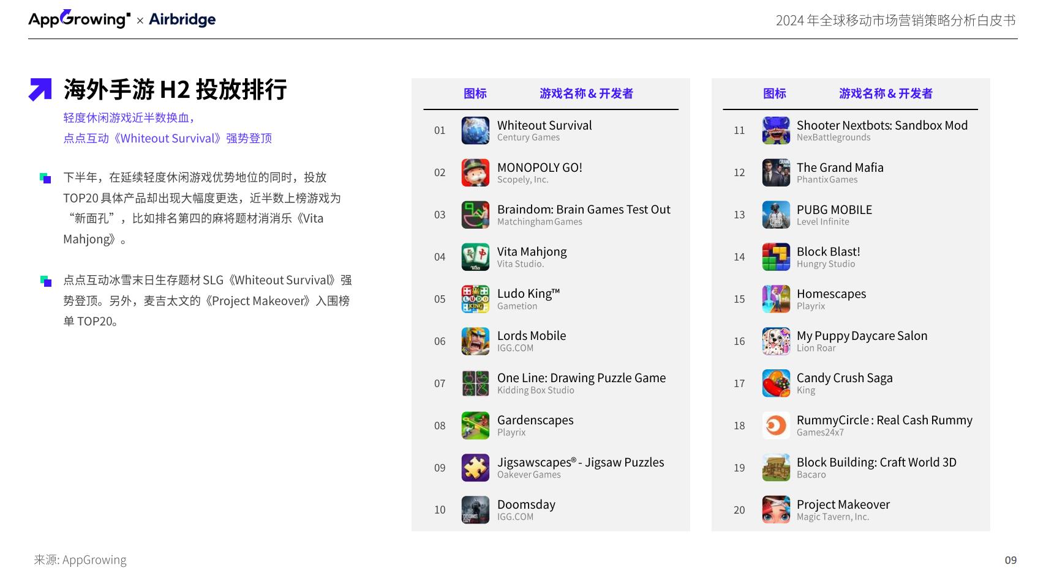Click the Braindom game icon
1046x587 pixels.
tap(475, 215)
